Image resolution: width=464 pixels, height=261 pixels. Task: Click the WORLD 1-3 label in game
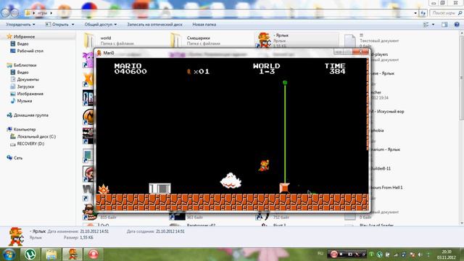click(x=267, y=69)
